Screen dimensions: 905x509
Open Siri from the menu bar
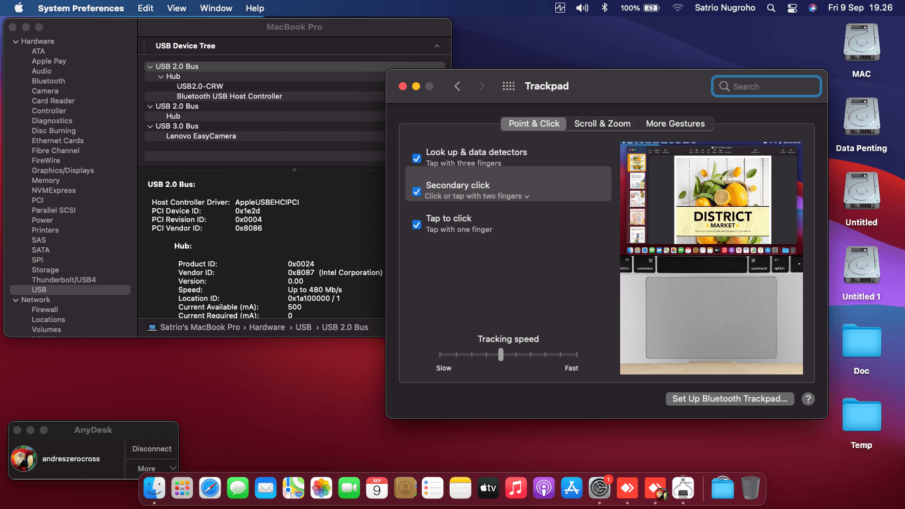pos(813,8)
